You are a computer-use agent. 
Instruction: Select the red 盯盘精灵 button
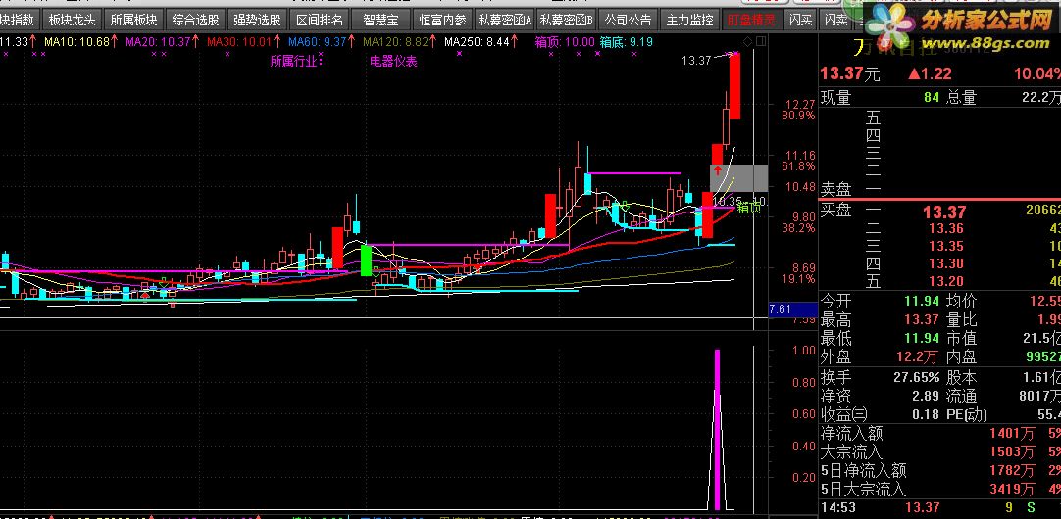(x=751, y=20)
